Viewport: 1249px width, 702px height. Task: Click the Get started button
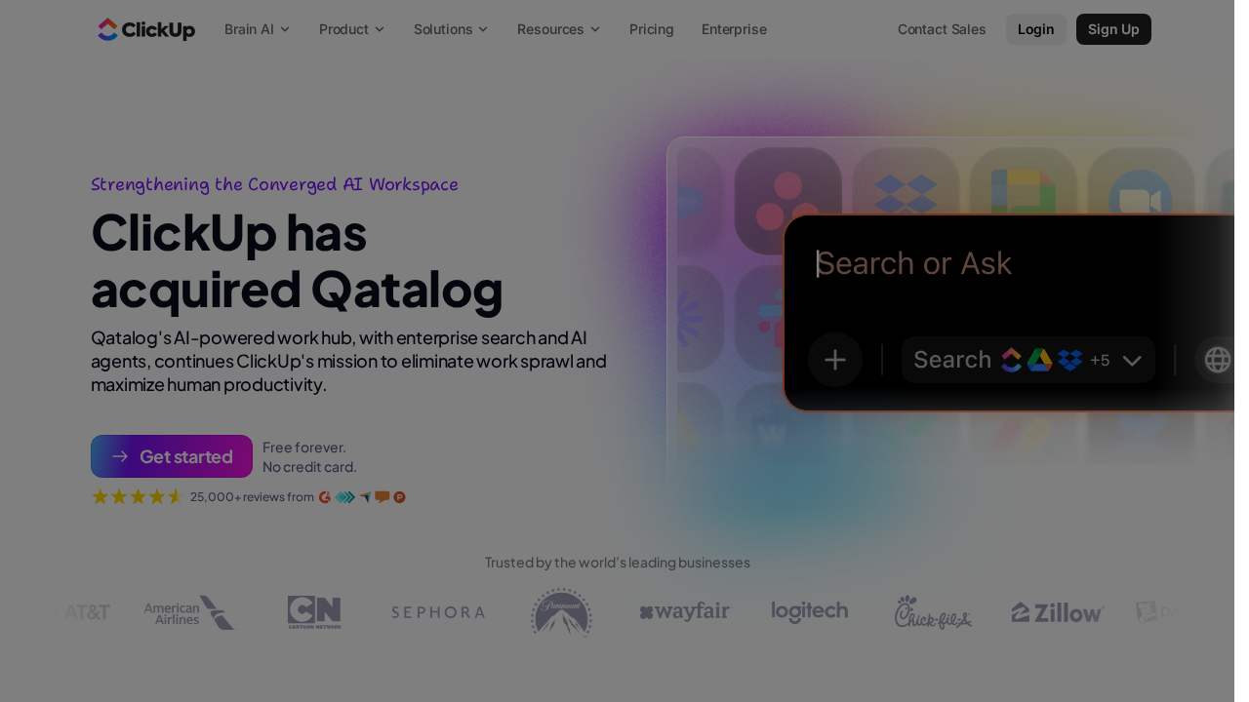pyautogui.click(x=172, y=456)
